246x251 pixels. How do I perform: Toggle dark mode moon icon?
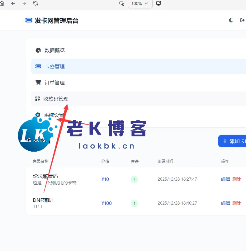click(x=231, y=20)
